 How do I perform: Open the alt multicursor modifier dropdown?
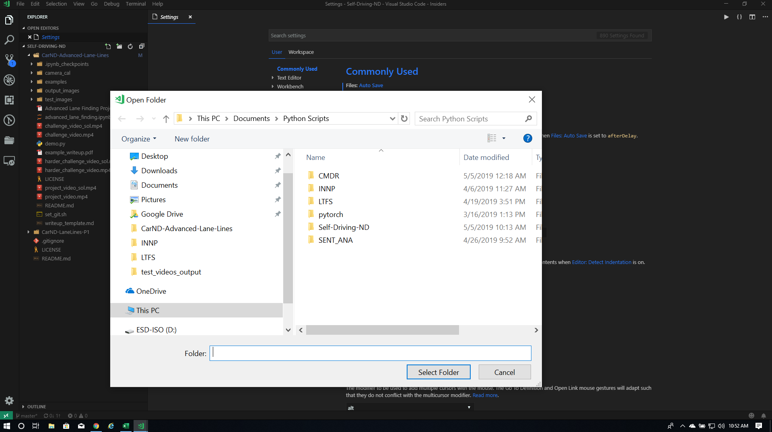(x=410, y=407)
